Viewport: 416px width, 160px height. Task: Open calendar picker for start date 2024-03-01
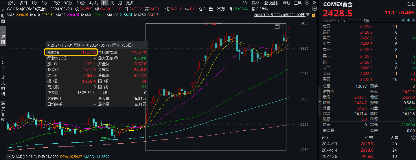point(76,45)
